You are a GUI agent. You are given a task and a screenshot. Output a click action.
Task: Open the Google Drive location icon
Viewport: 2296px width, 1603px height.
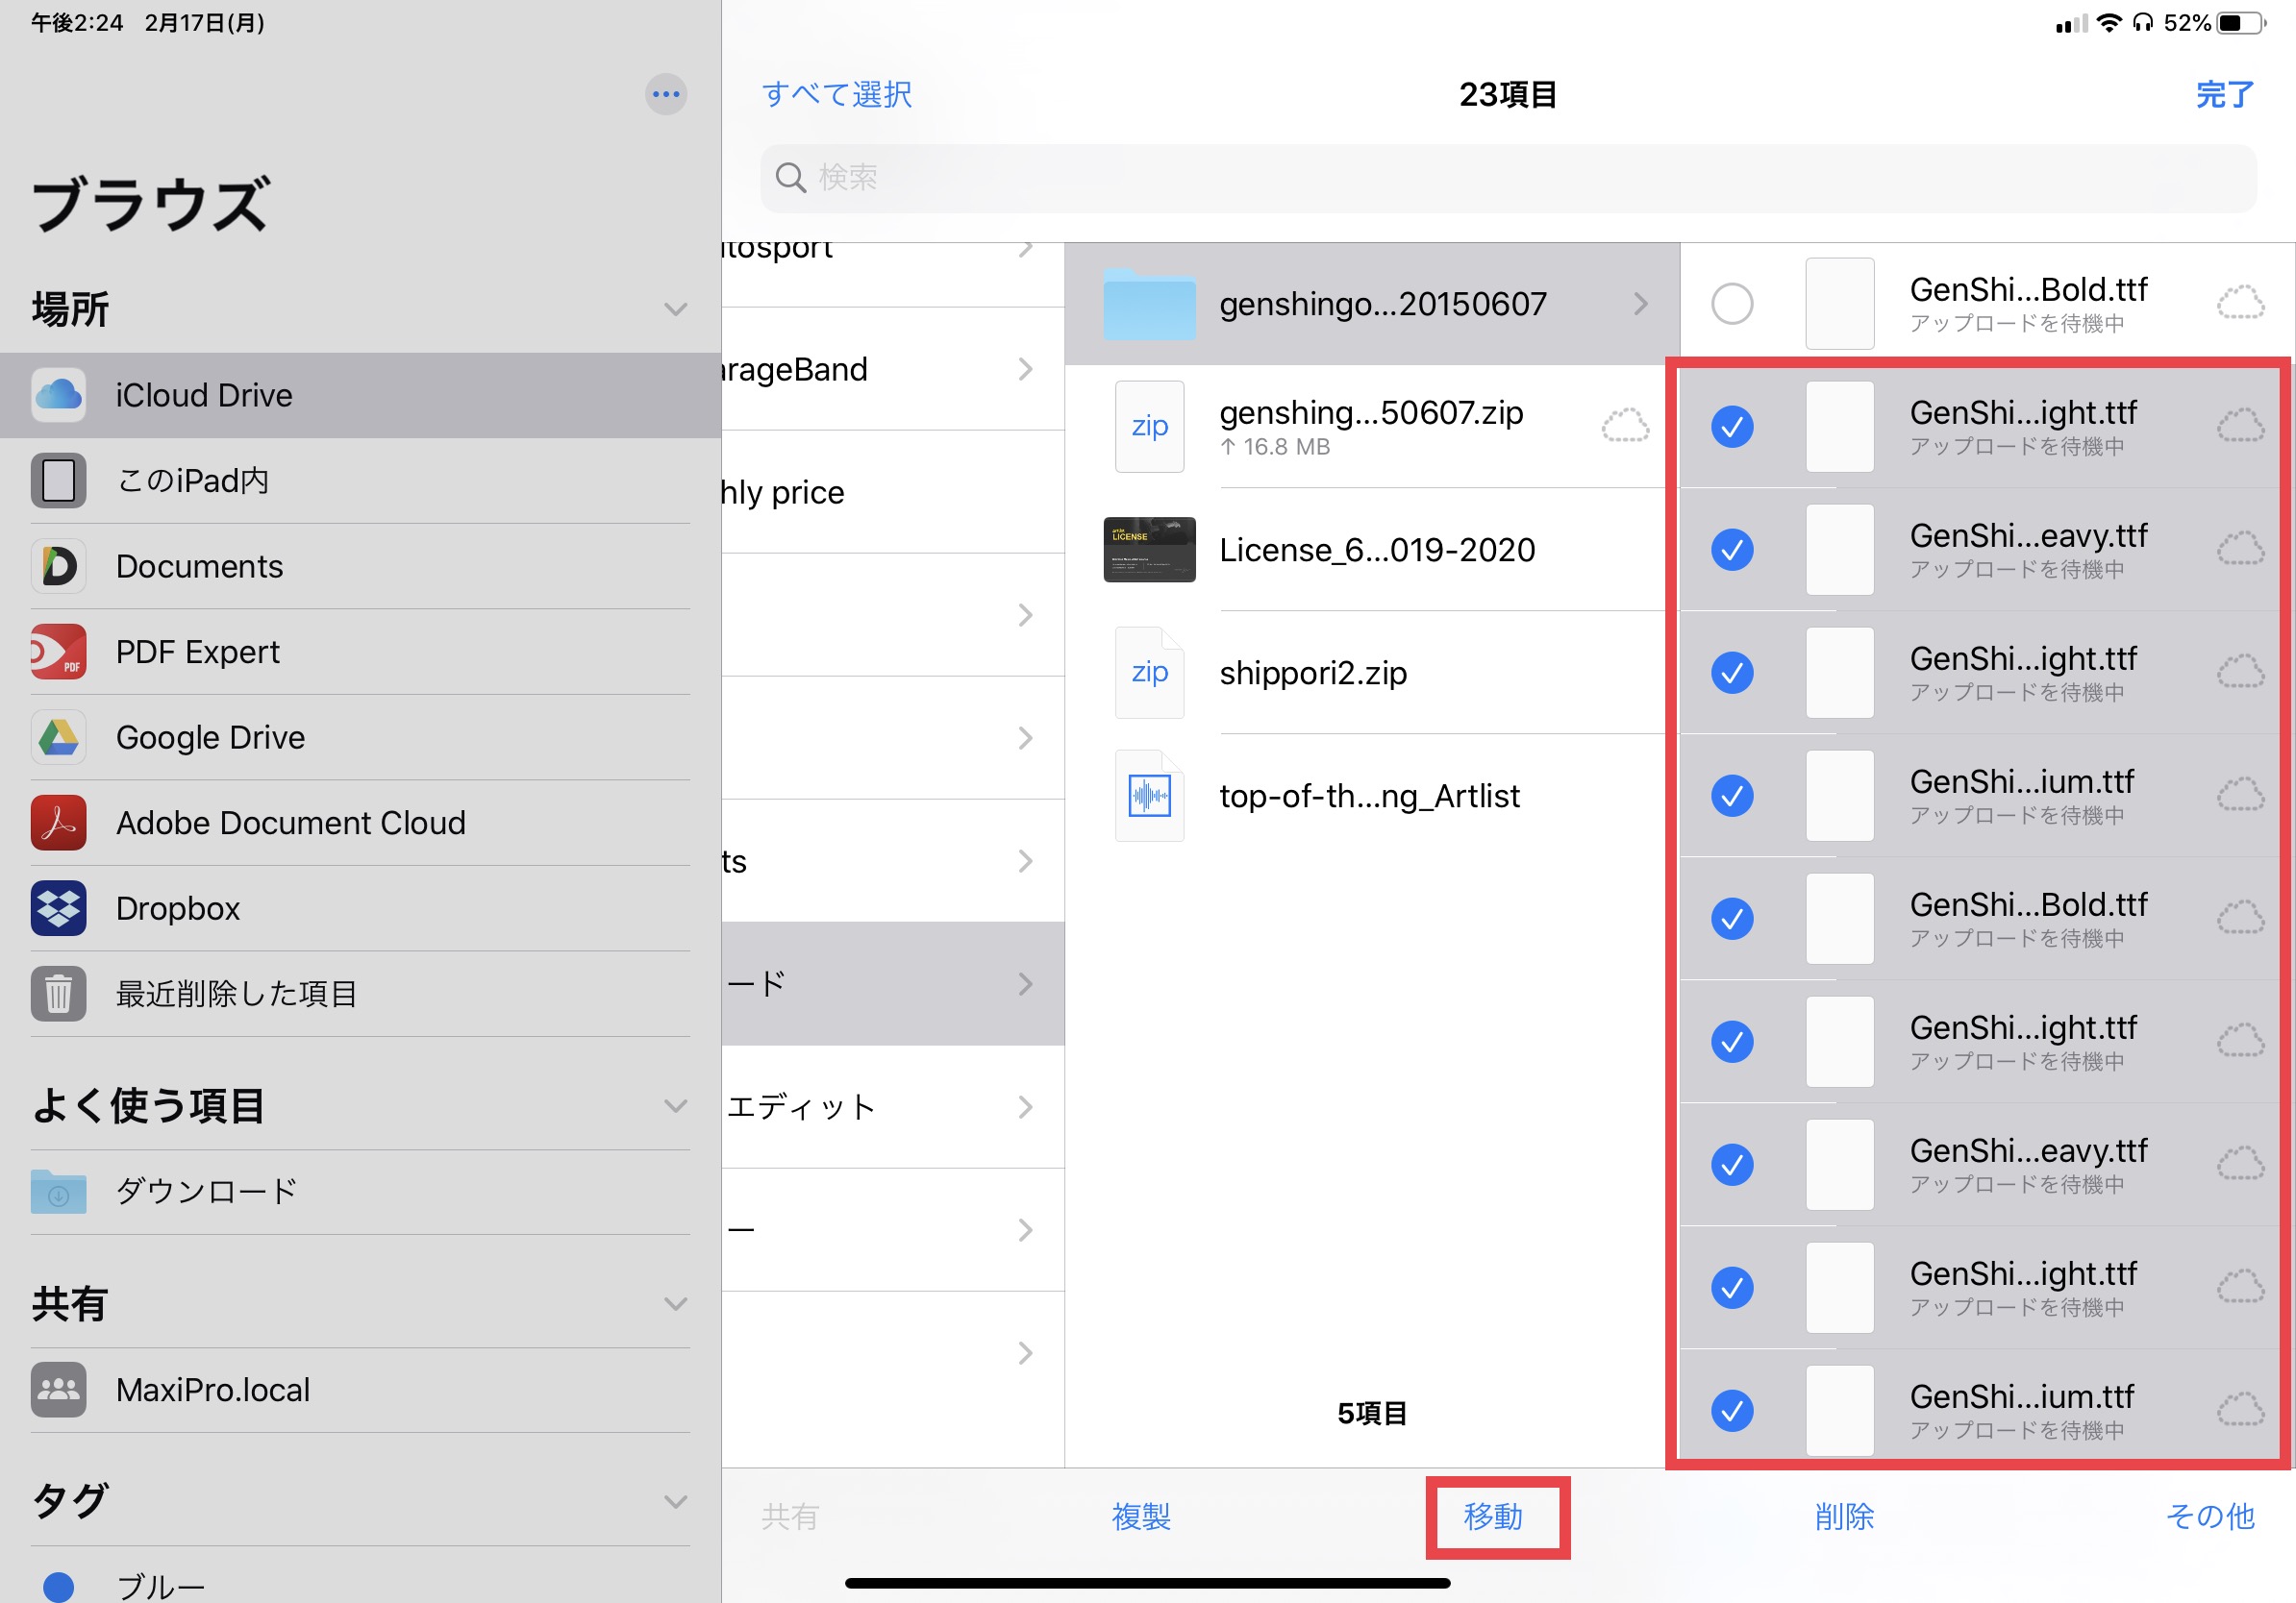coord(58,737)
